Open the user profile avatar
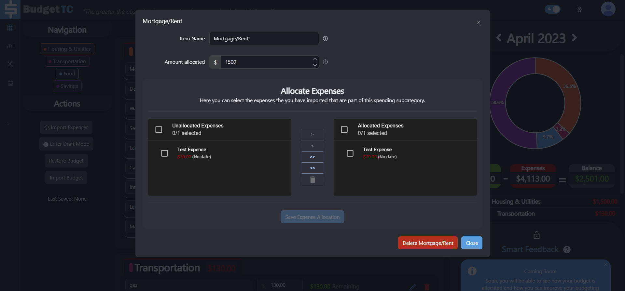 click(608, 9)
